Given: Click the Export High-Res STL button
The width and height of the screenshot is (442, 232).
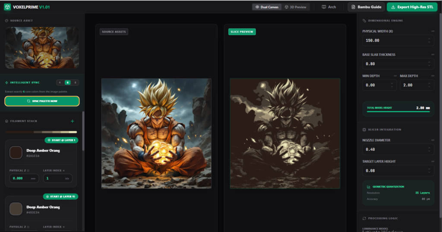Looking at the screenshot, I should coord(412,7).
